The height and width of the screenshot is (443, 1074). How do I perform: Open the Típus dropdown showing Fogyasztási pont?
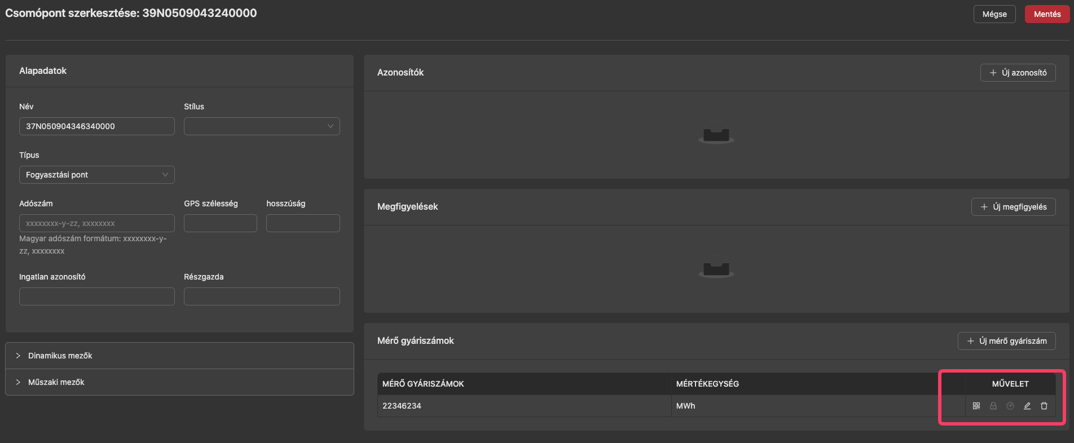97,175
